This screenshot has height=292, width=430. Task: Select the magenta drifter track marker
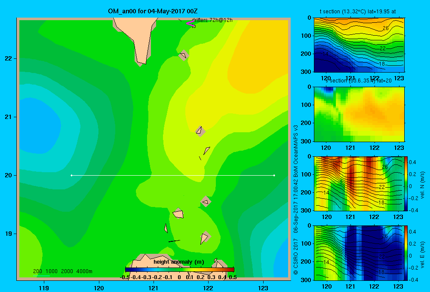coord(190,24)
